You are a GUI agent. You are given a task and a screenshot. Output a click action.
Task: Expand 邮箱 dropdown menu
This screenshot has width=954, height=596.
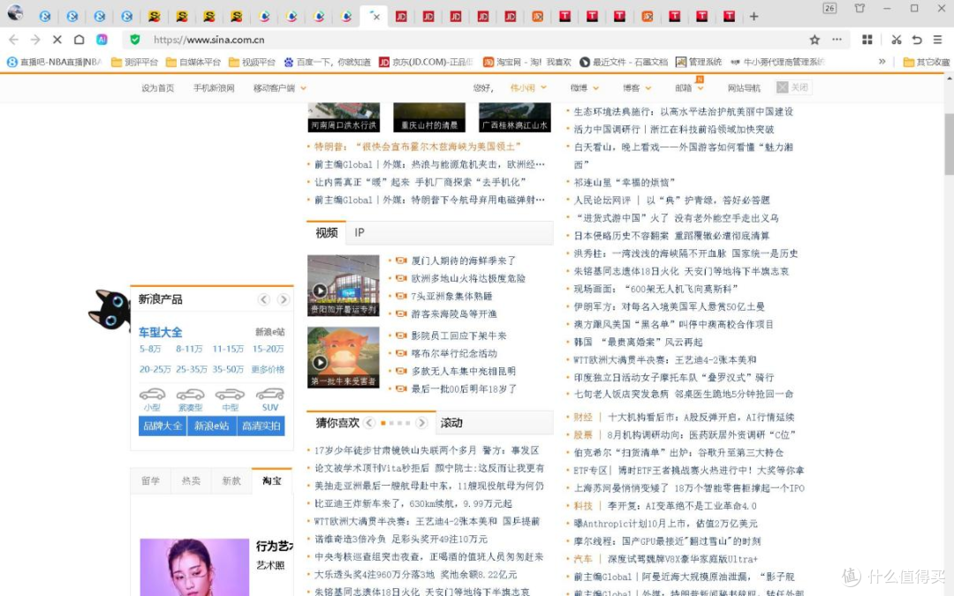689,88
